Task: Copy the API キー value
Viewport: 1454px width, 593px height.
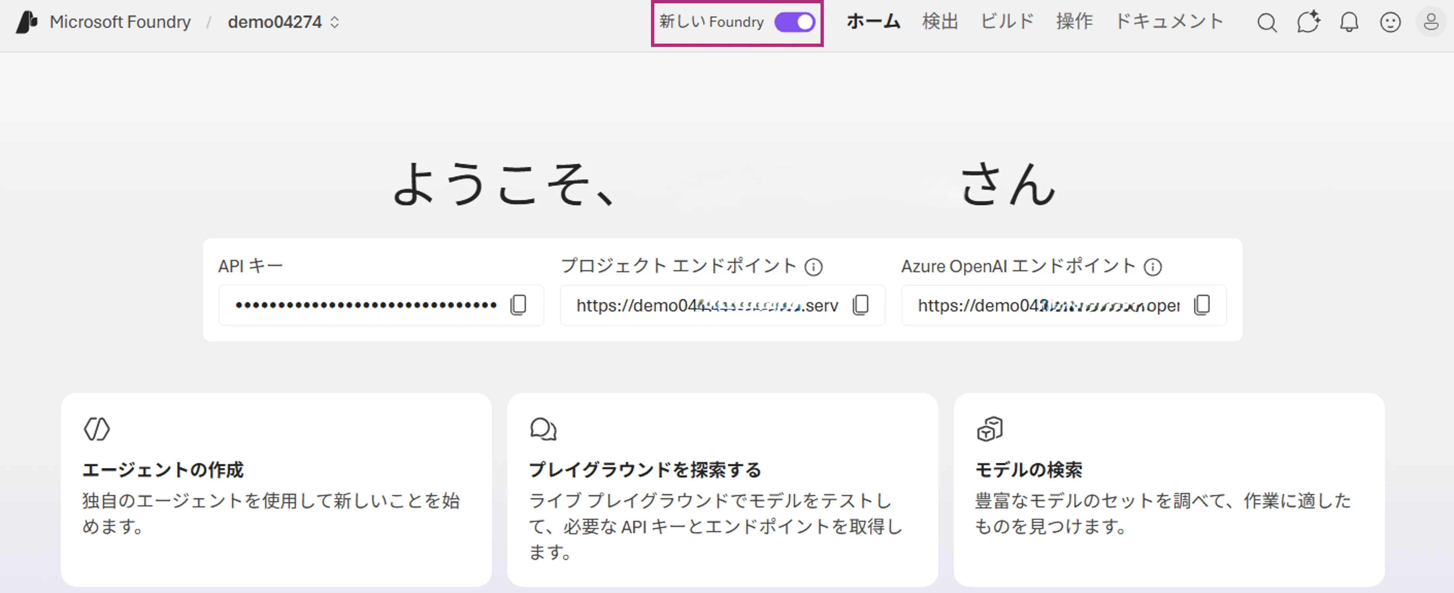Action: pyautogui.click(x=518, y=305)
